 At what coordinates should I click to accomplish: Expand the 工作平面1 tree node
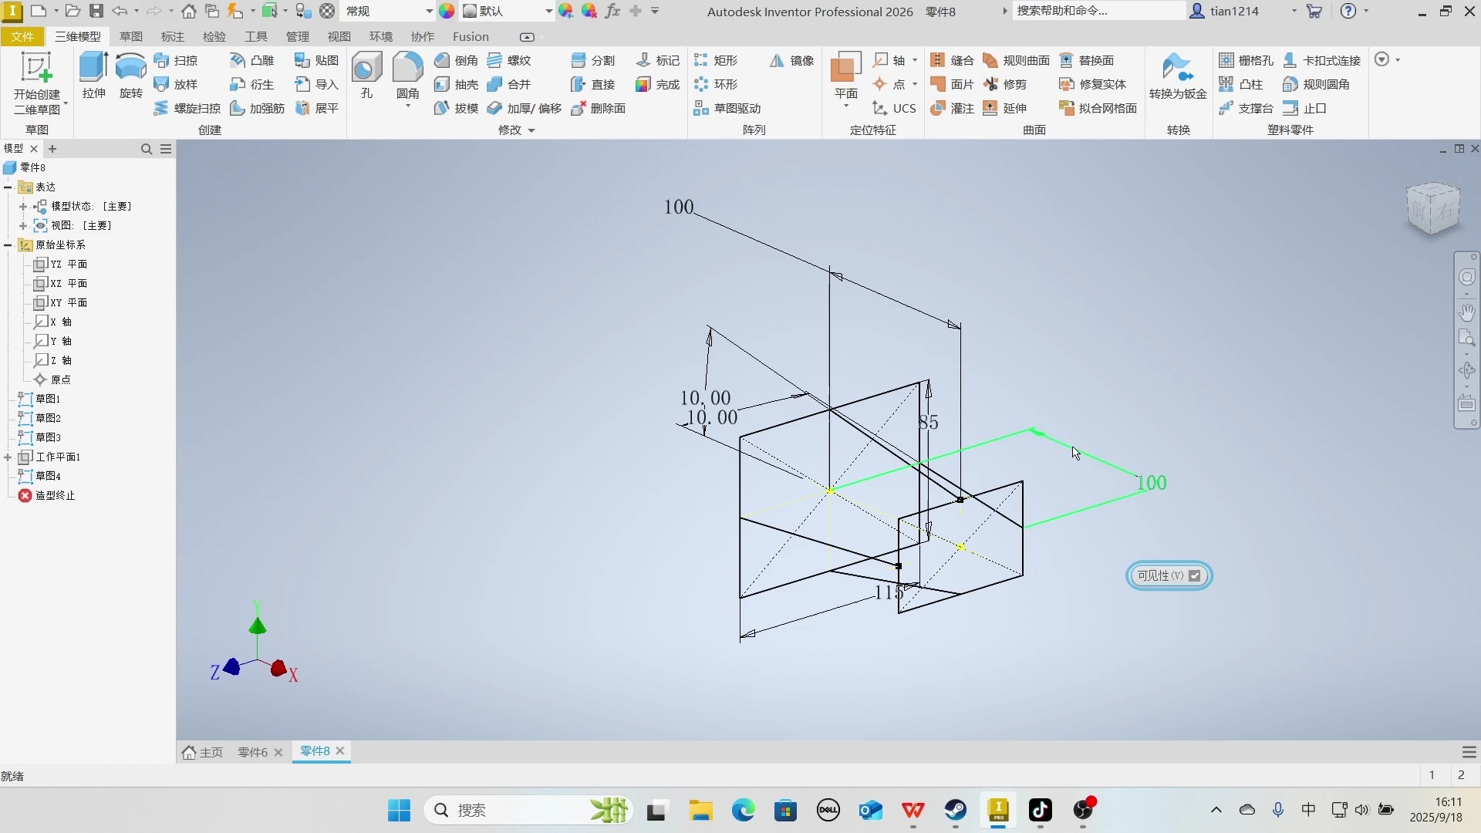point(8,457)
